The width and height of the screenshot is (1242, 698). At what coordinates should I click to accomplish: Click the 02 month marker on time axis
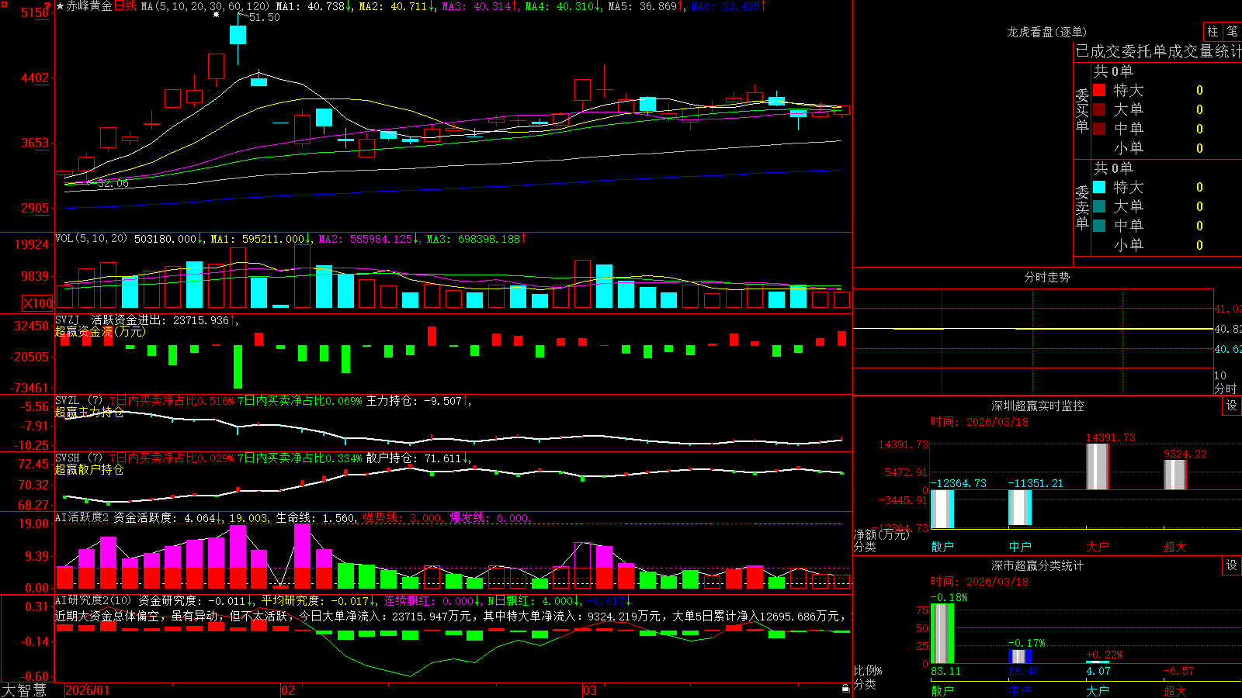pyautogui.click(x=288, y=690)
